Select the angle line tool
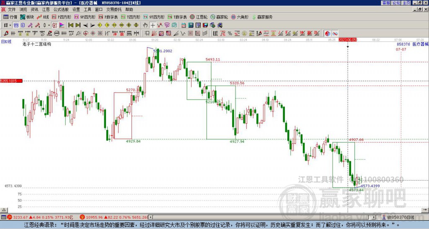Image resolution: width=429 pixels, height=229 pixels. tap(176, 33)
